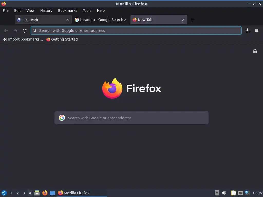Open the Edit menu

(x=17, y=11)
